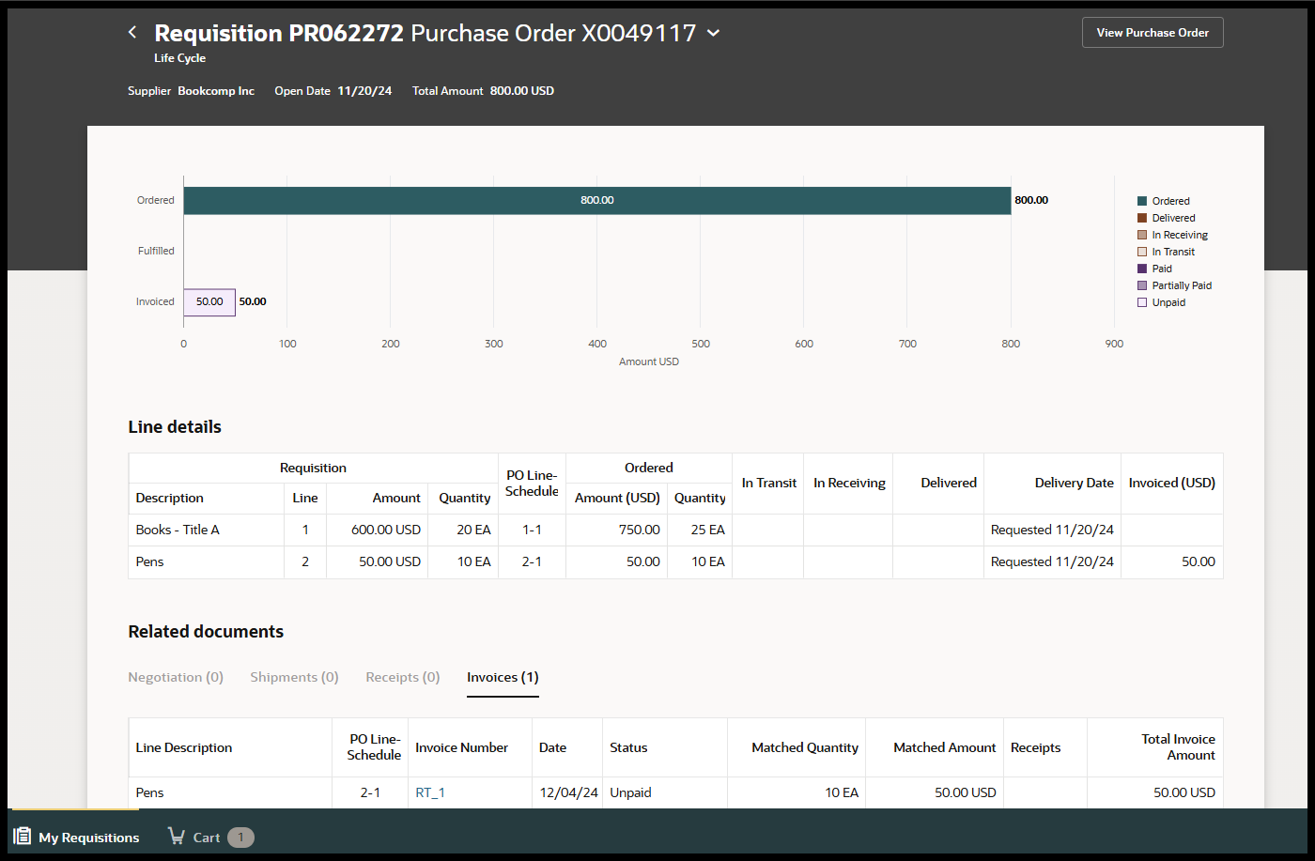Click the Paid legend color swatch
The height and width of the screenshot is (861, 1315).
click(x=1142, y=269)
